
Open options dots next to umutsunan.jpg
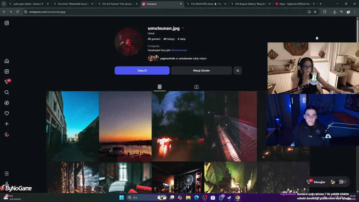click(183, 28)
